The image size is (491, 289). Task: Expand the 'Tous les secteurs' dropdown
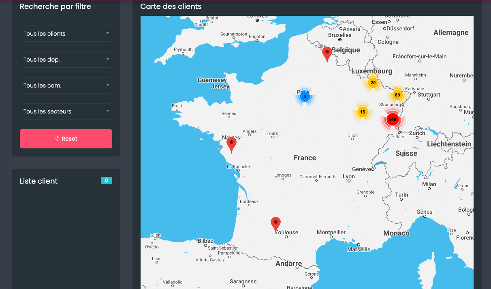coord(66,111)
